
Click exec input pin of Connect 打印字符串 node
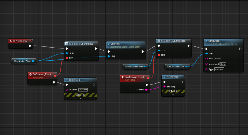[67, 85]
